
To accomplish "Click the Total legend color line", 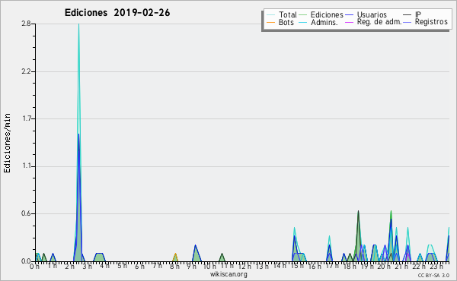I will pos(270,15).
